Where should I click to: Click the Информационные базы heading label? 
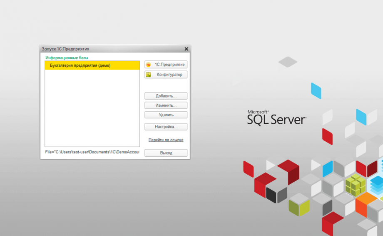click(67, 58)
